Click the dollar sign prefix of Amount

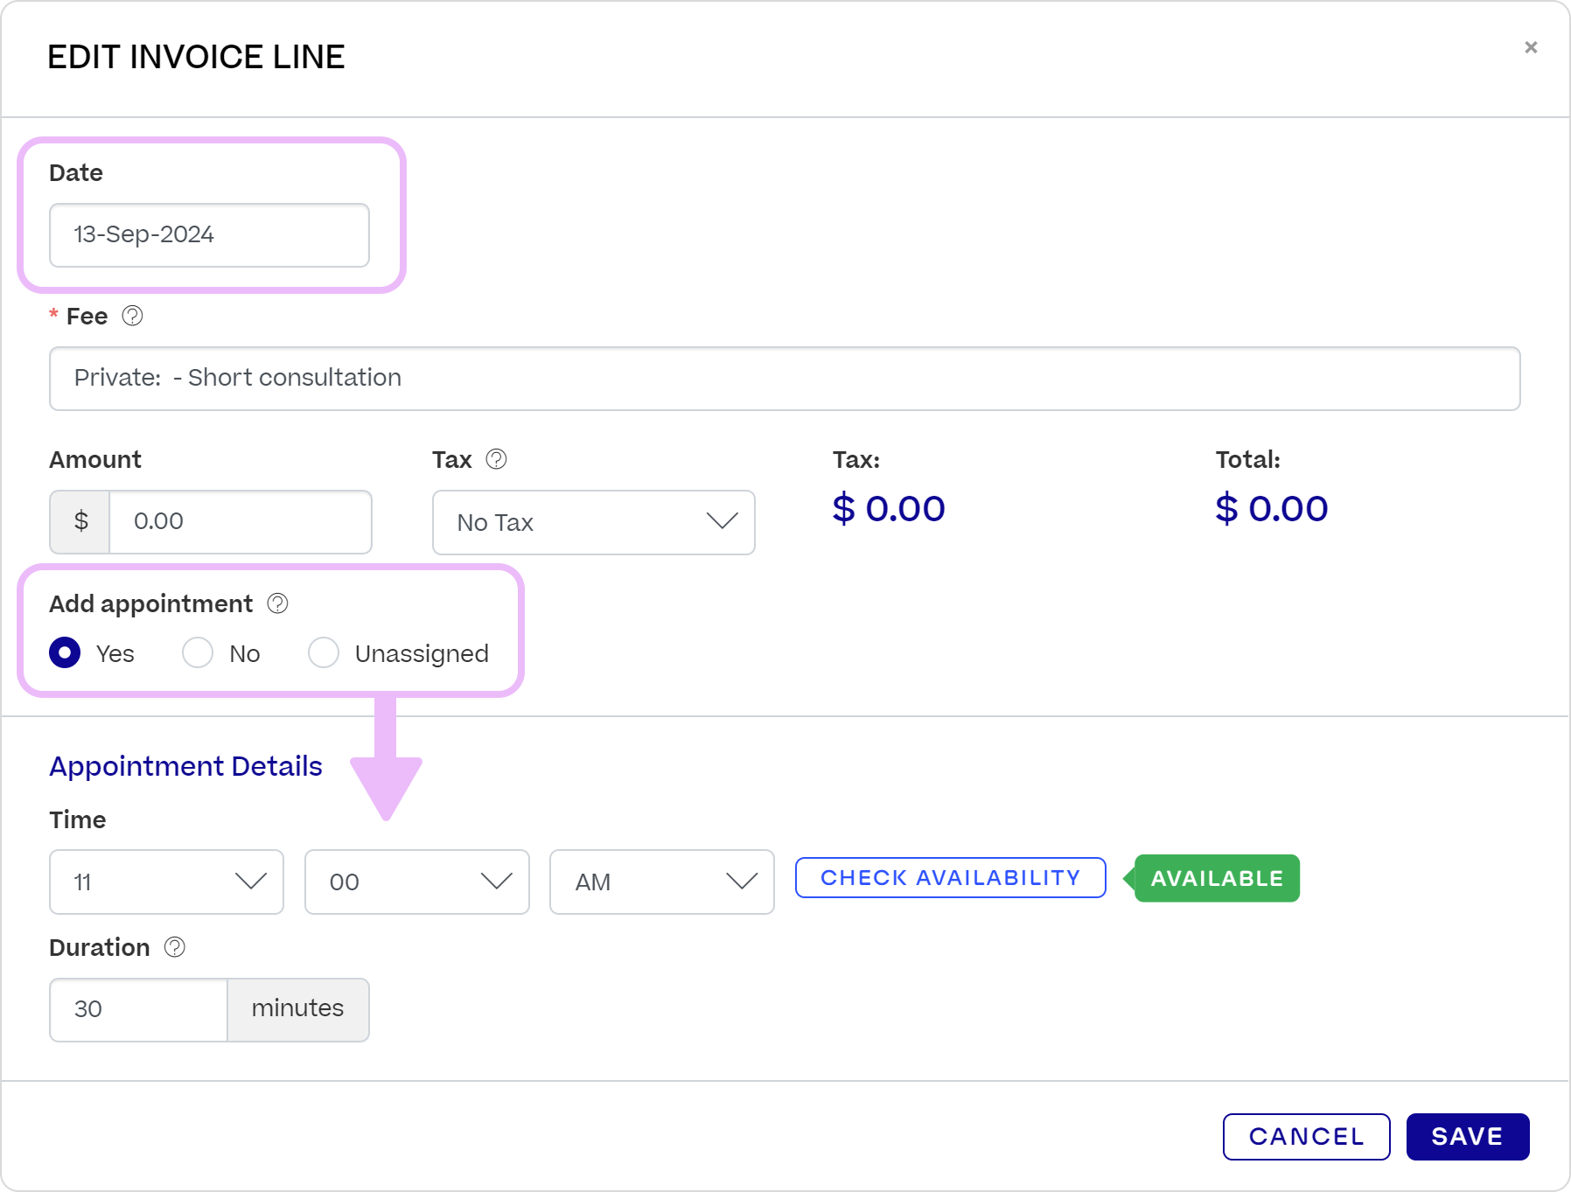[x=80, y=522]
